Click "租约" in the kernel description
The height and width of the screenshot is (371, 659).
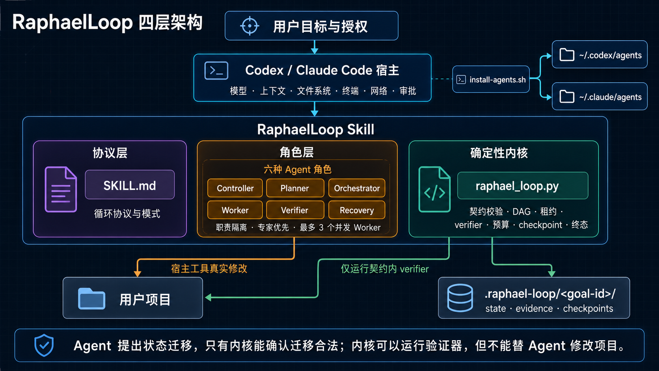548,212
